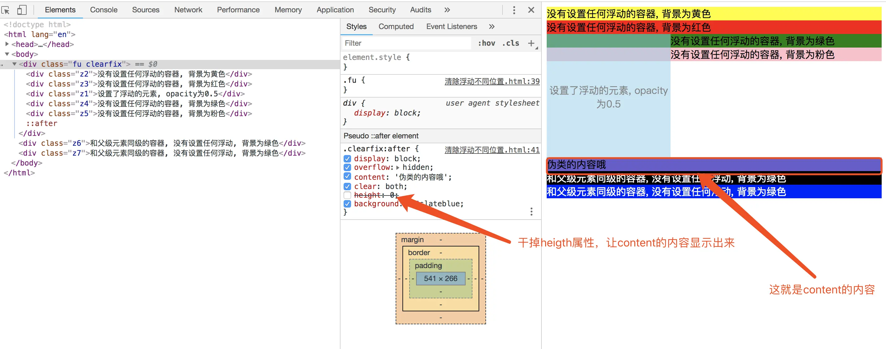The height and width of the screenshot is (349, 886).
Task: Select the div class z7 tree row
Action: coord(162,153)
